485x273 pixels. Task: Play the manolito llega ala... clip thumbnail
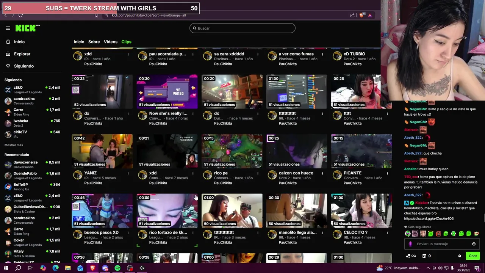[297, 210]
